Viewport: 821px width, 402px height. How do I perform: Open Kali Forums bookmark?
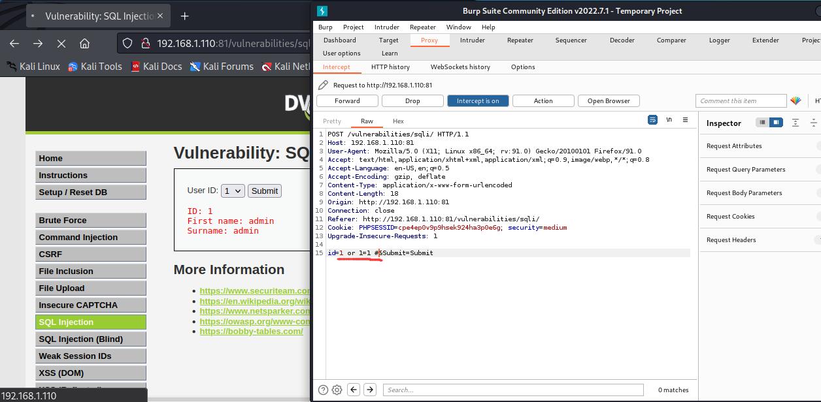point(222,66)
